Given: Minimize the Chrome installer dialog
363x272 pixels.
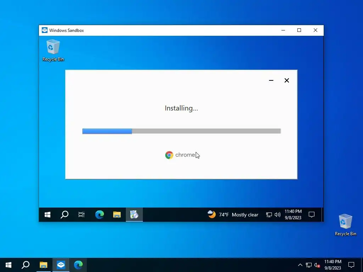Looking at the screenshot, I should (271, 80).
